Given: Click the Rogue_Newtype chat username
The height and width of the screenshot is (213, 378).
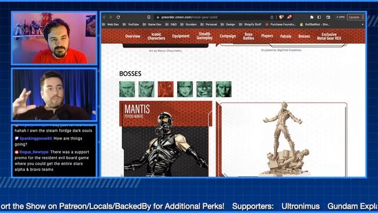Looking at the screenshot, I should (x=34, y=152).
